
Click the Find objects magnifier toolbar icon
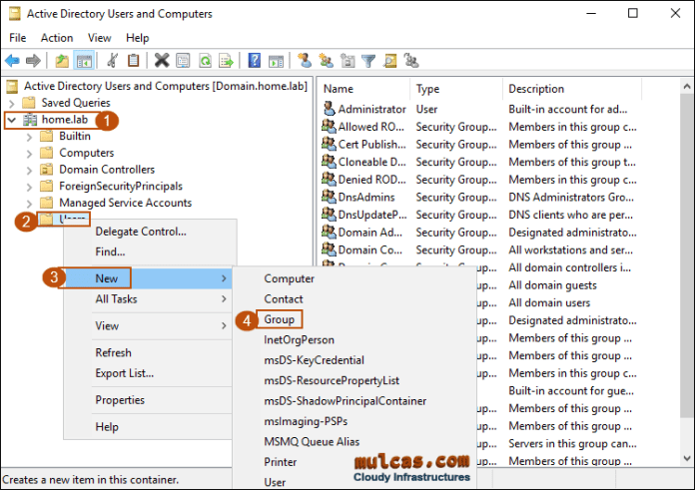coord(390,60)
